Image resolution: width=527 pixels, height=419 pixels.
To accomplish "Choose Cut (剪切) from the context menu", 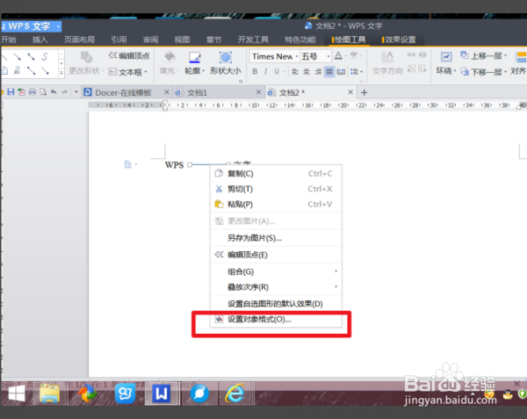I will pyautogui.click(x=276, y=189).
